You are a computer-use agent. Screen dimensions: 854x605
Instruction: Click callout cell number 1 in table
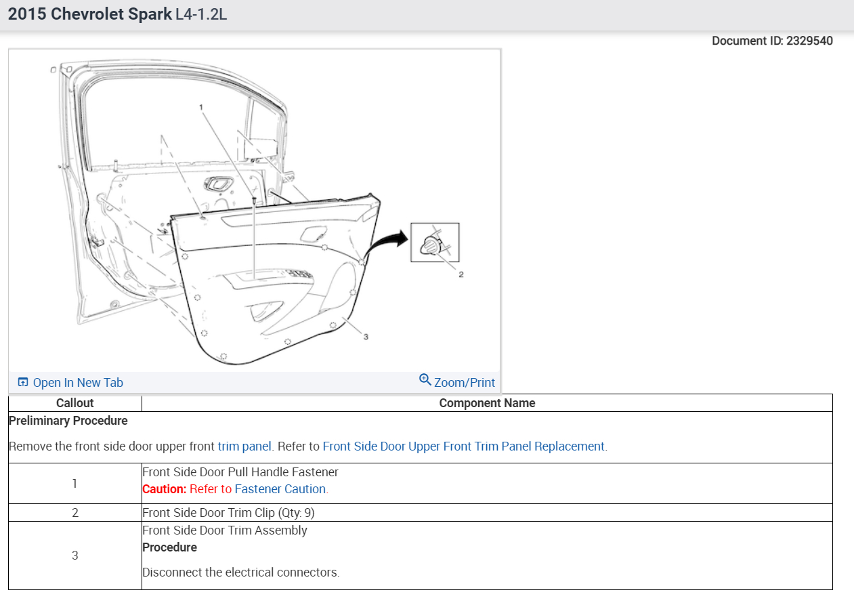tap(75, 484)
